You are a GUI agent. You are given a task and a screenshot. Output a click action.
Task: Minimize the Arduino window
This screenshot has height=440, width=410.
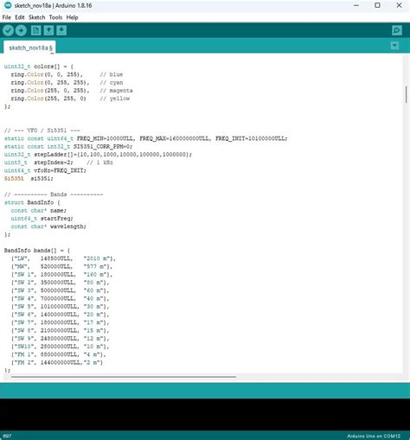(356, 5)
